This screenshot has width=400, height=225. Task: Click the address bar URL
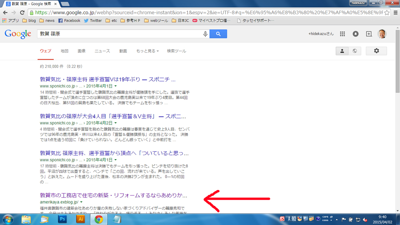(x=209, y=12)
